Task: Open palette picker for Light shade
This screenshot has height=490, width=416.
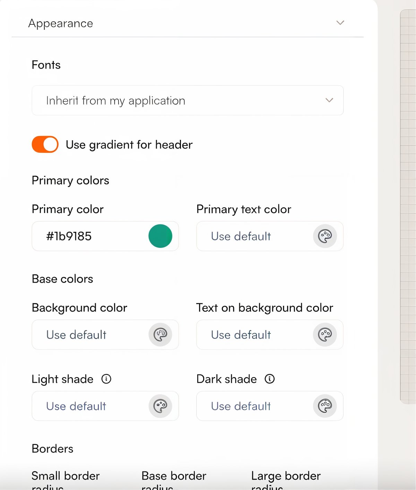Action: [160, 406]
